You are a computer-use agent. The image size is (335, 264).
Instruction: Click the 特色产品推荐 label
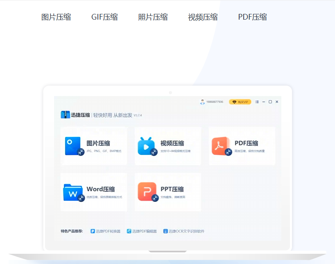pyautogui.click(x=72, y=231)
